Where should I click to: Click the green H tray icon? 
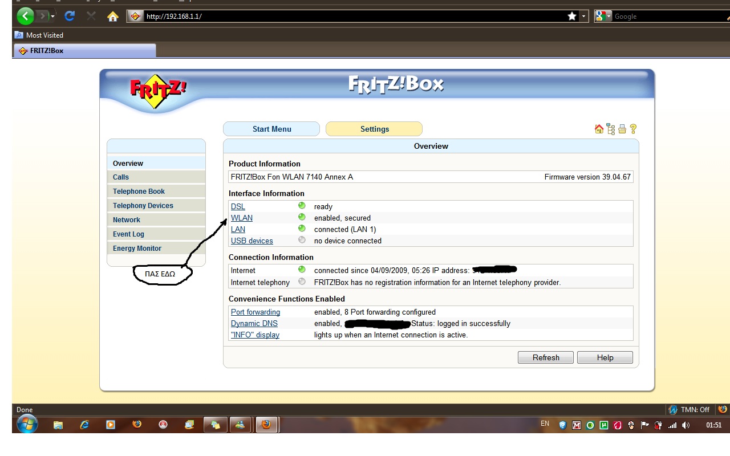click(x=603, y=425)
